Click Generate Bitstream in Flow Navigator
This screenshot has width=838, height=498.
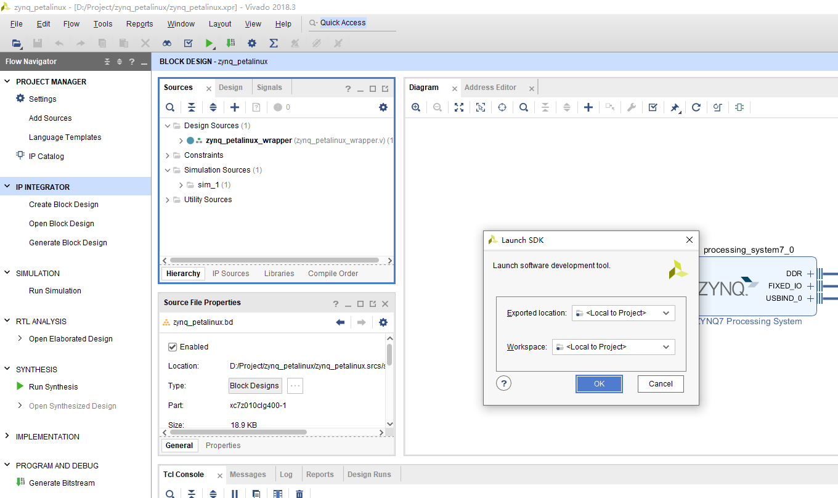tap(62, 483)
